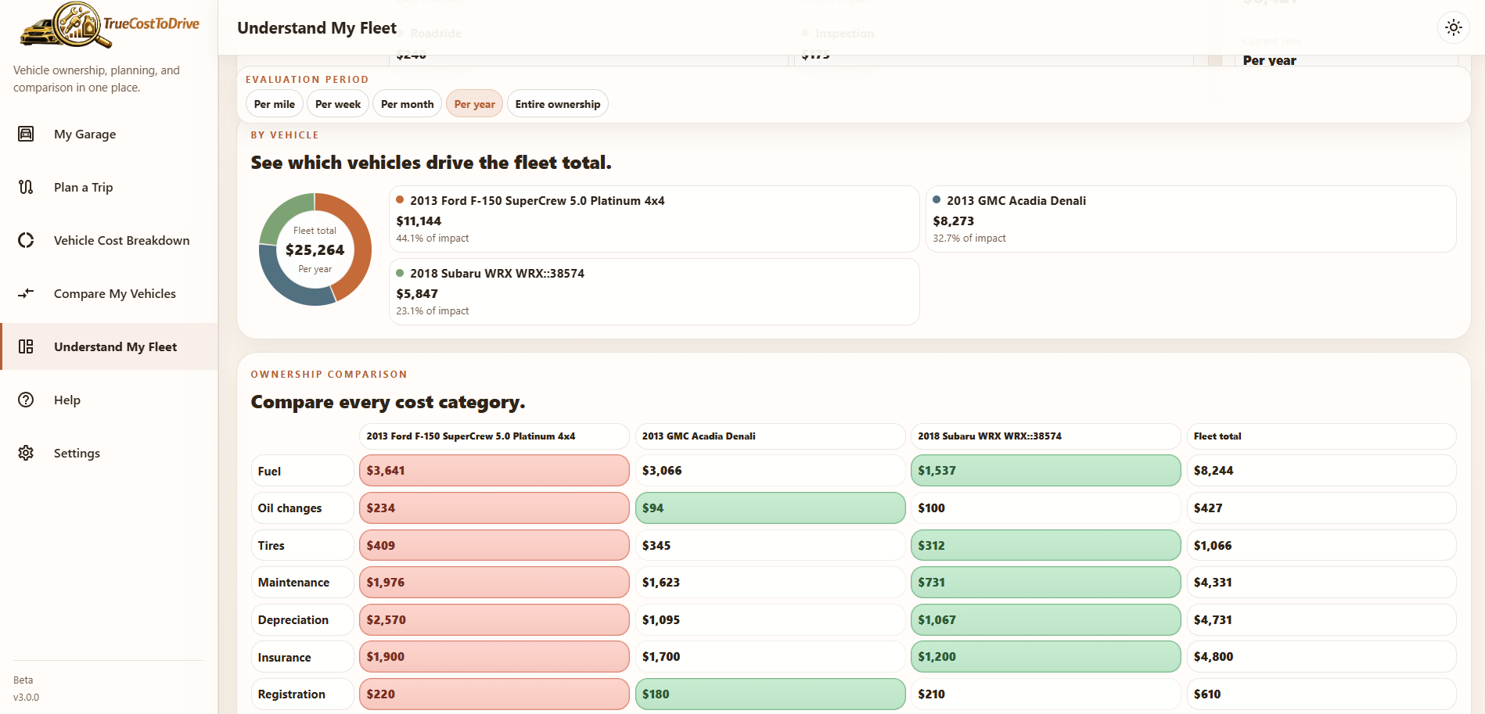Image resolution: width=1485 pixels, height=714 pixels.
Task: Click fleet maintenance total $4,331
Action: pos(1321,583)
